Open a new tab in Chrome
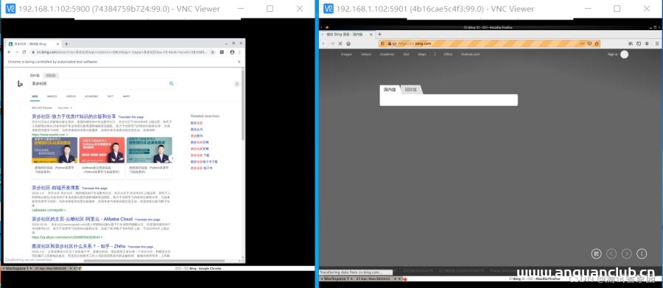 coord(66,43)
